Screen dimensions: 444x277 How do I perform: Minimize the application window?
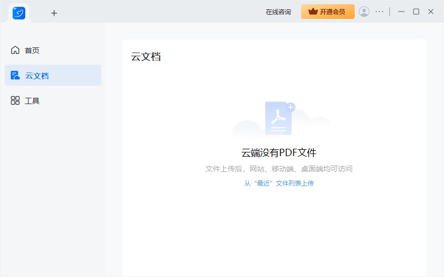point(401,12)
